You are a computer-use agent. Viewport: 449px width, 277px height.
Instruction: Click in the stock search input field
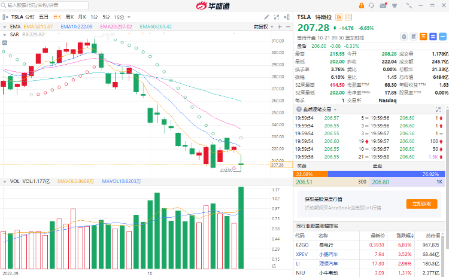coord(47,5)
